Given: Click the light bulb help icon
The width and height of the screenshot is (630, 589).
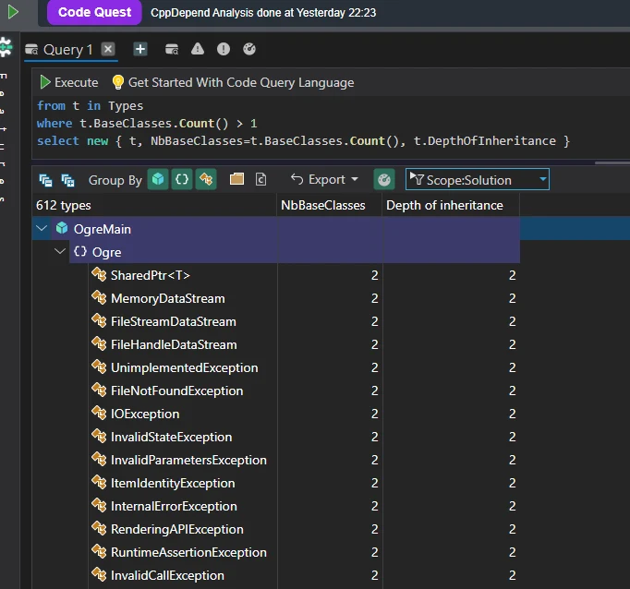Looking at the screenshot, I should (x=117, y=82).
